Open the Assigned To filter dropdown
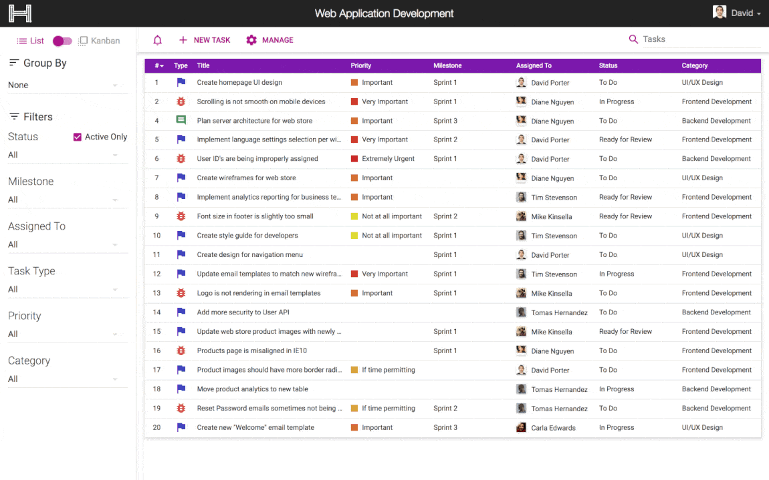This screenshot has width=769, height=480. tap(64, 244)
